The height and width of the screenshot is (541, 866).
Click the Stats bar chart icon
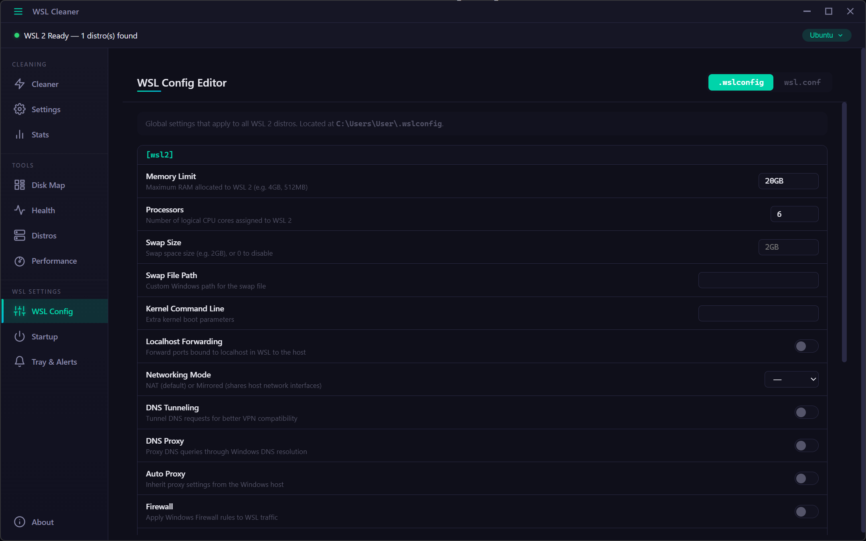20,135
